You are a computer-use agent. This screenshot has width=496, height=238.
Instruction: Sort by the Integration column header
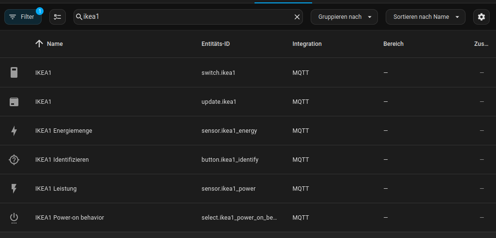pyautogui.click(x=307, y=44)
